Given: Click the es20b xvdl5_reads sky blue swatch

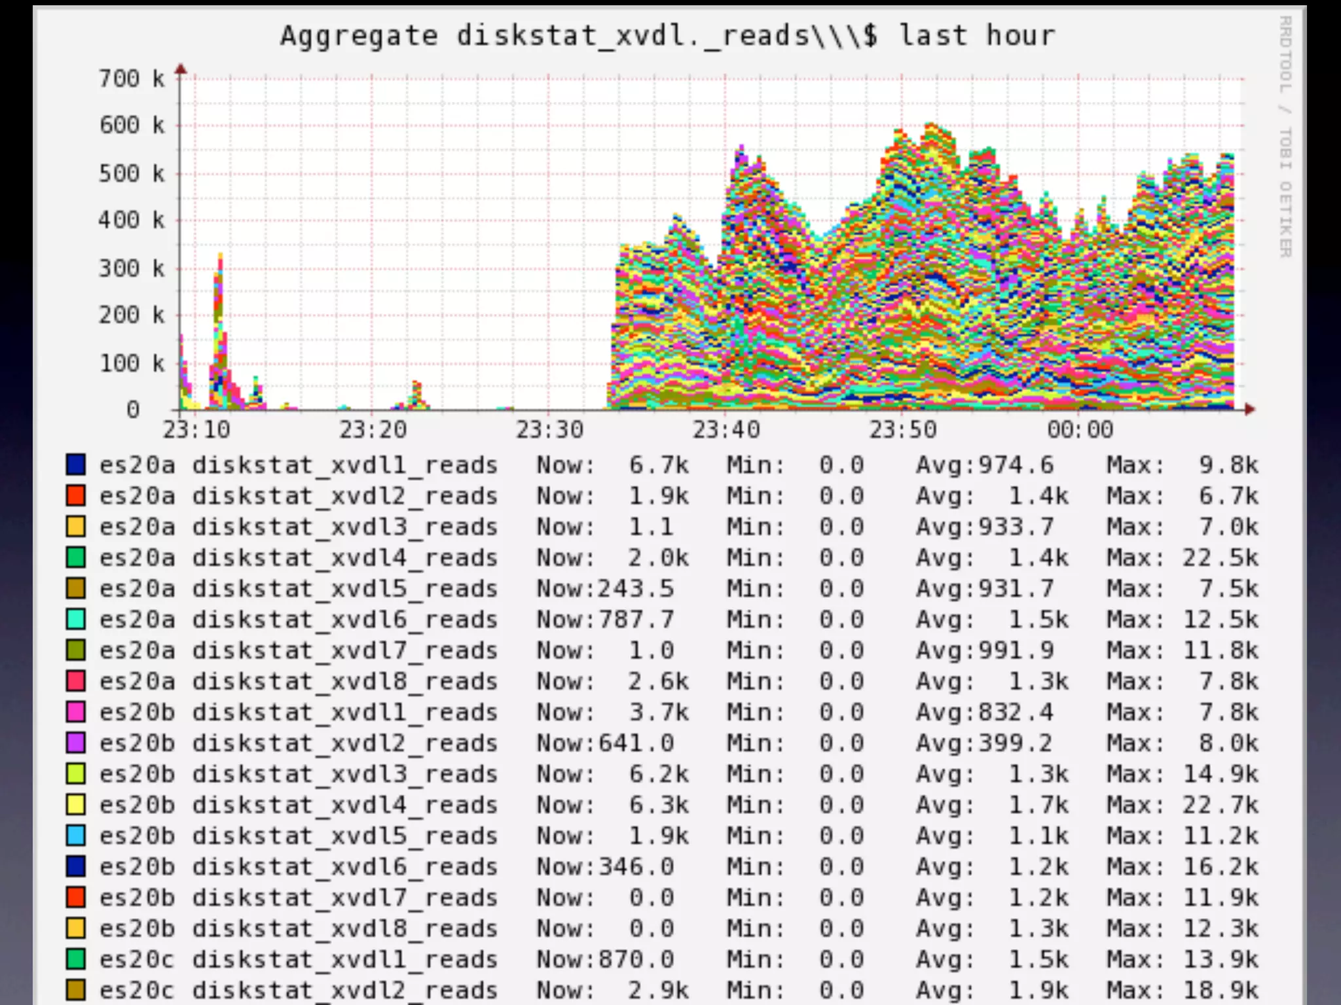Looking at the screenshot, I should (x=76, y=836).
